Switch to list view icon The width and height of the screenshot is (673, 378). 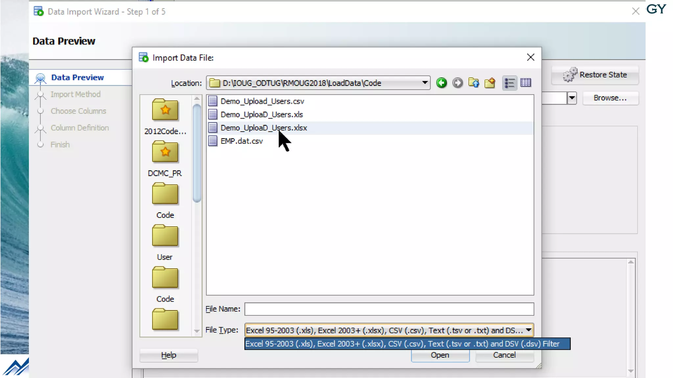coord(509,83)
